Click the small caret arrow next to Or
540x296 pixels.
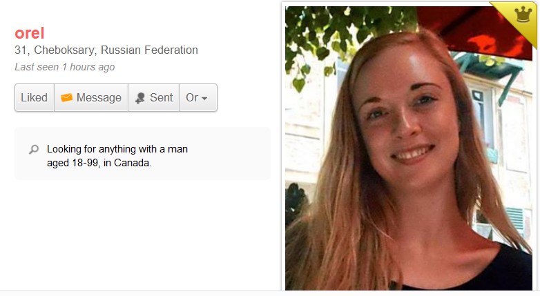coord(204,99)
